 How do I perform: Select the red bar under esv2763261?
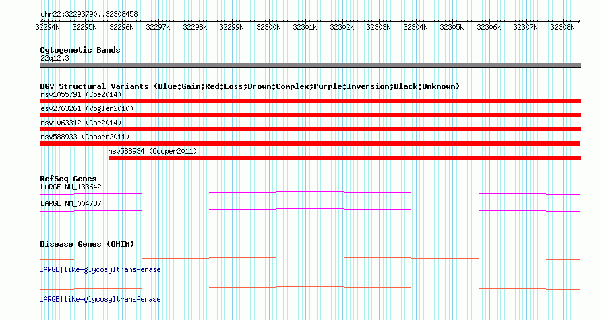(x=310, y=115)
